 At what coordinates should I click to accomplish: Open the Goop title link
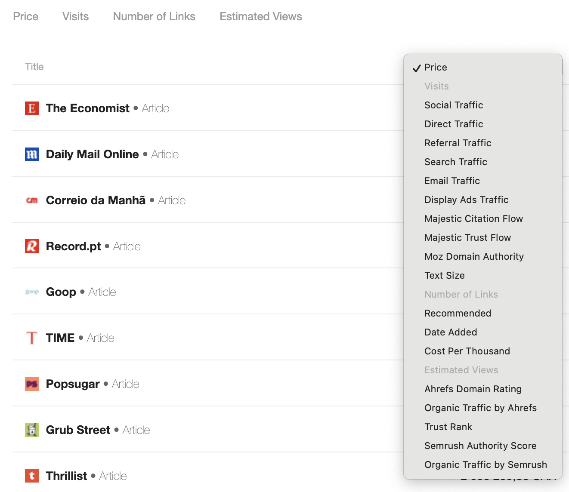(x=61, y=292)
